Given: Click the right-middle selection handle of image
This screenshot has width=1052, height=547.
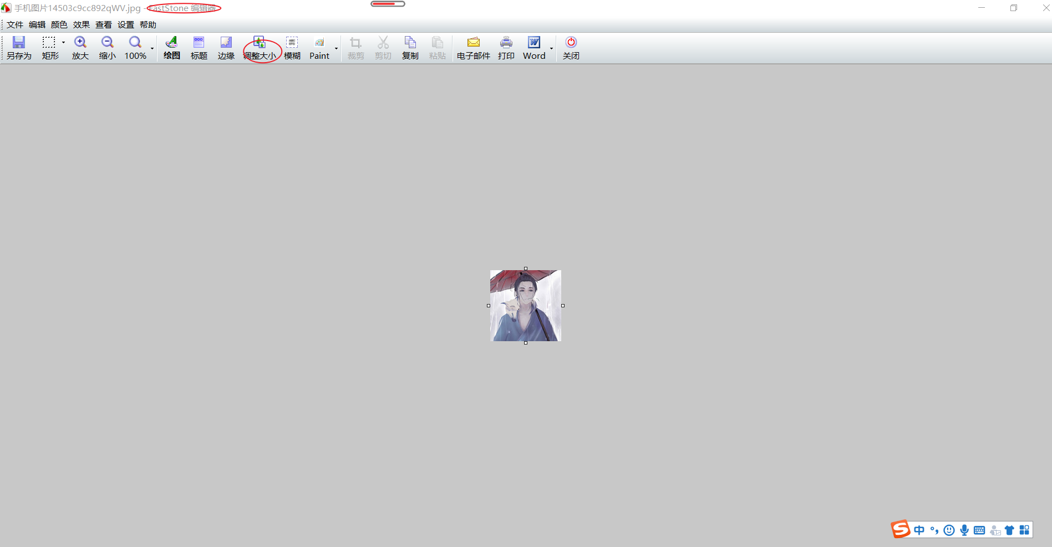Looking at the screenshot, I should [x=563, y=306].
